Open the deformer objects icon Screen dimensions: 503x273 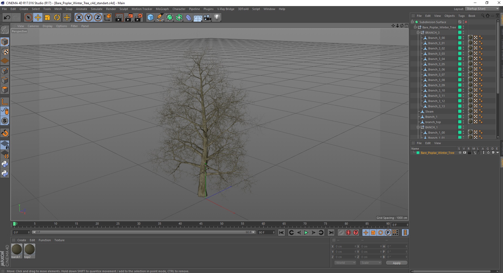click(x=189, y=18)
